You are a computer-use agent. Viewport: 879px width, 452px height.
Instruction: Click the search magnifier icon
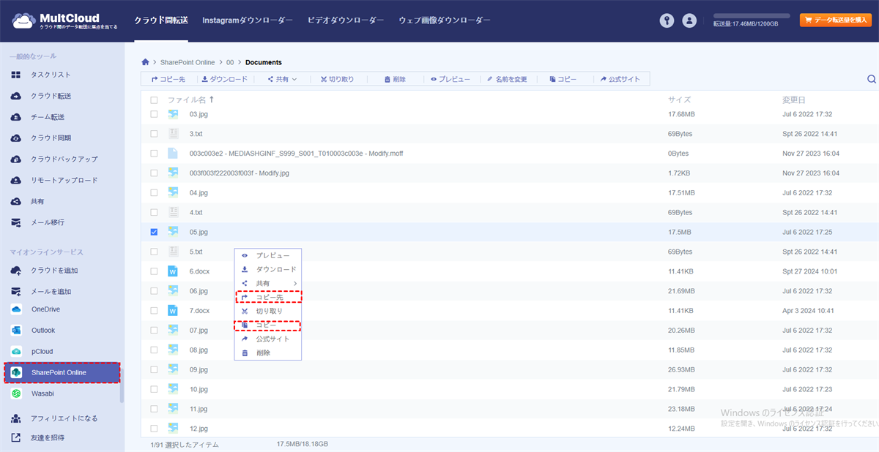[872, 79]
